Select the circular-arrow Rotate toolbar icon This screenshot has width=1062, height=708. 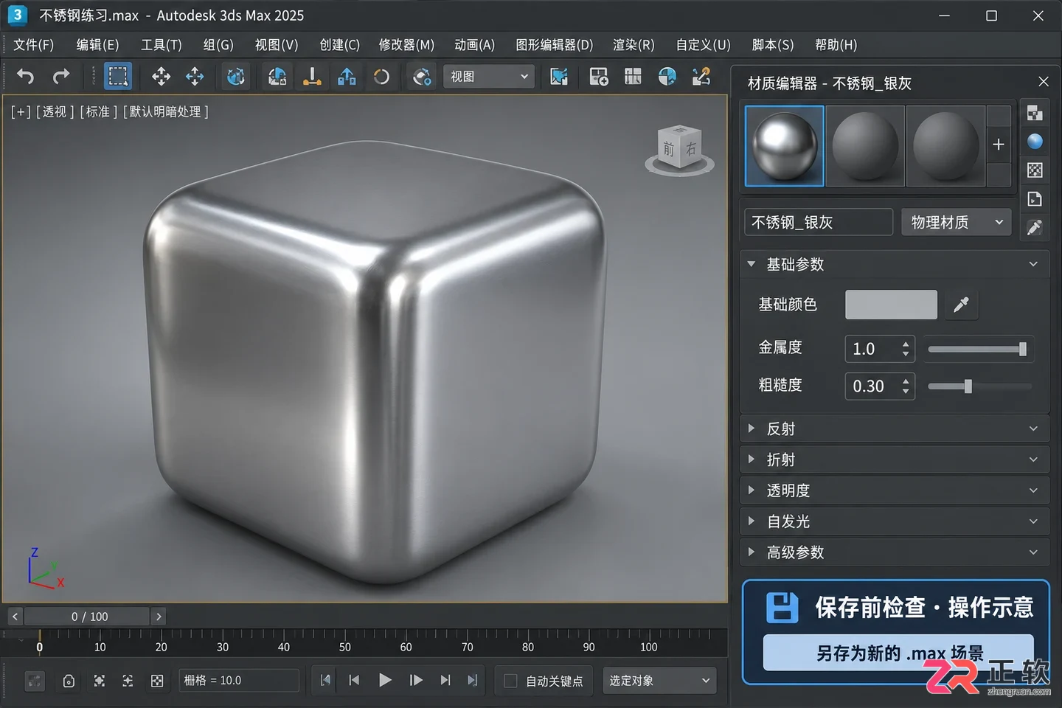pyautogui.click(x=381, y=76)
